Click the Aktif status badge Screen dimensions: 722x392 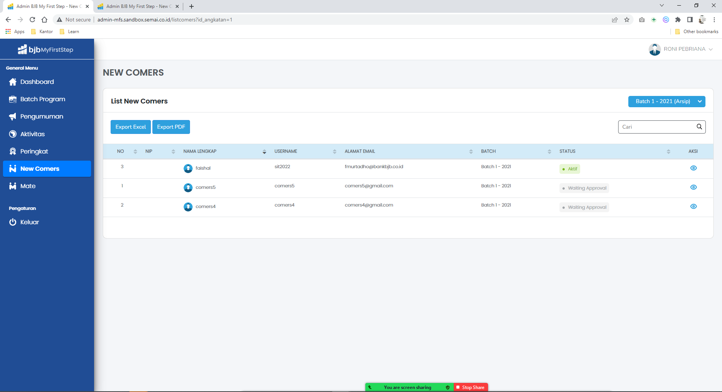pos(570,169)
